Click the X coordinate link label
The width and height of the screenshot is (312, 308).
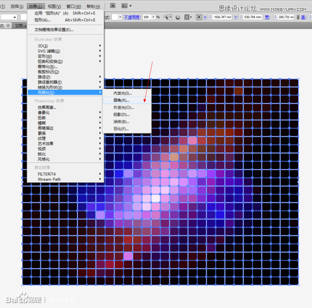tap(205, 17)
